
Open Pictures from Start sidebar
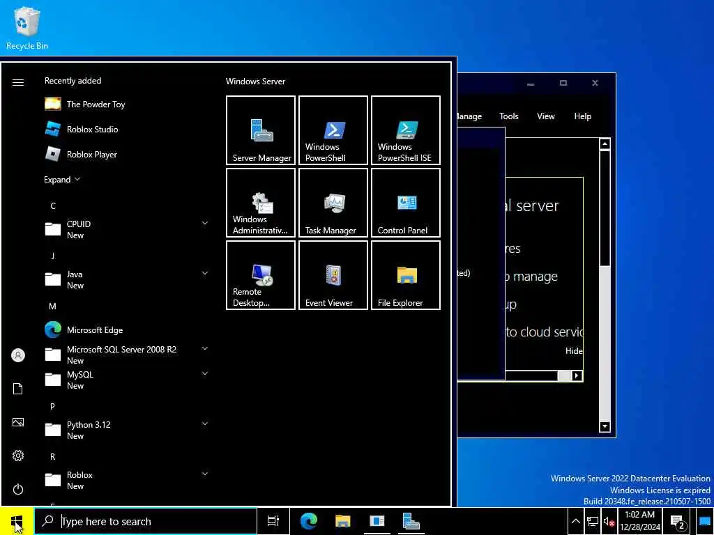click(17, 422)
